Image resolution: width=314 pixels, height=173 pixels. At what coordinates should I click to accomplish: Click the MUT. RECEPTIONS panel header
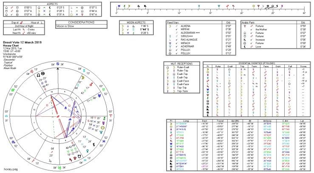click(x=178, y=63)
